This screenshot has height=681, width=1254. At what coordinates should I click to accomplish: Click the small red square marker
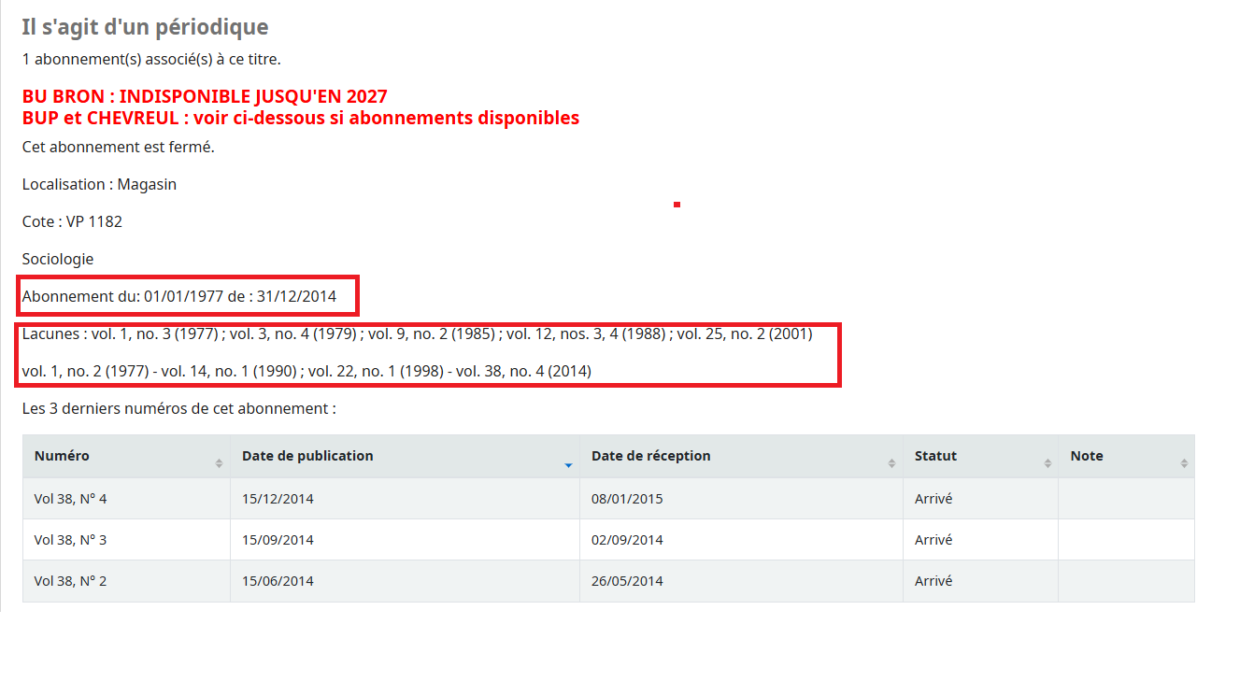tap(677, 204)
